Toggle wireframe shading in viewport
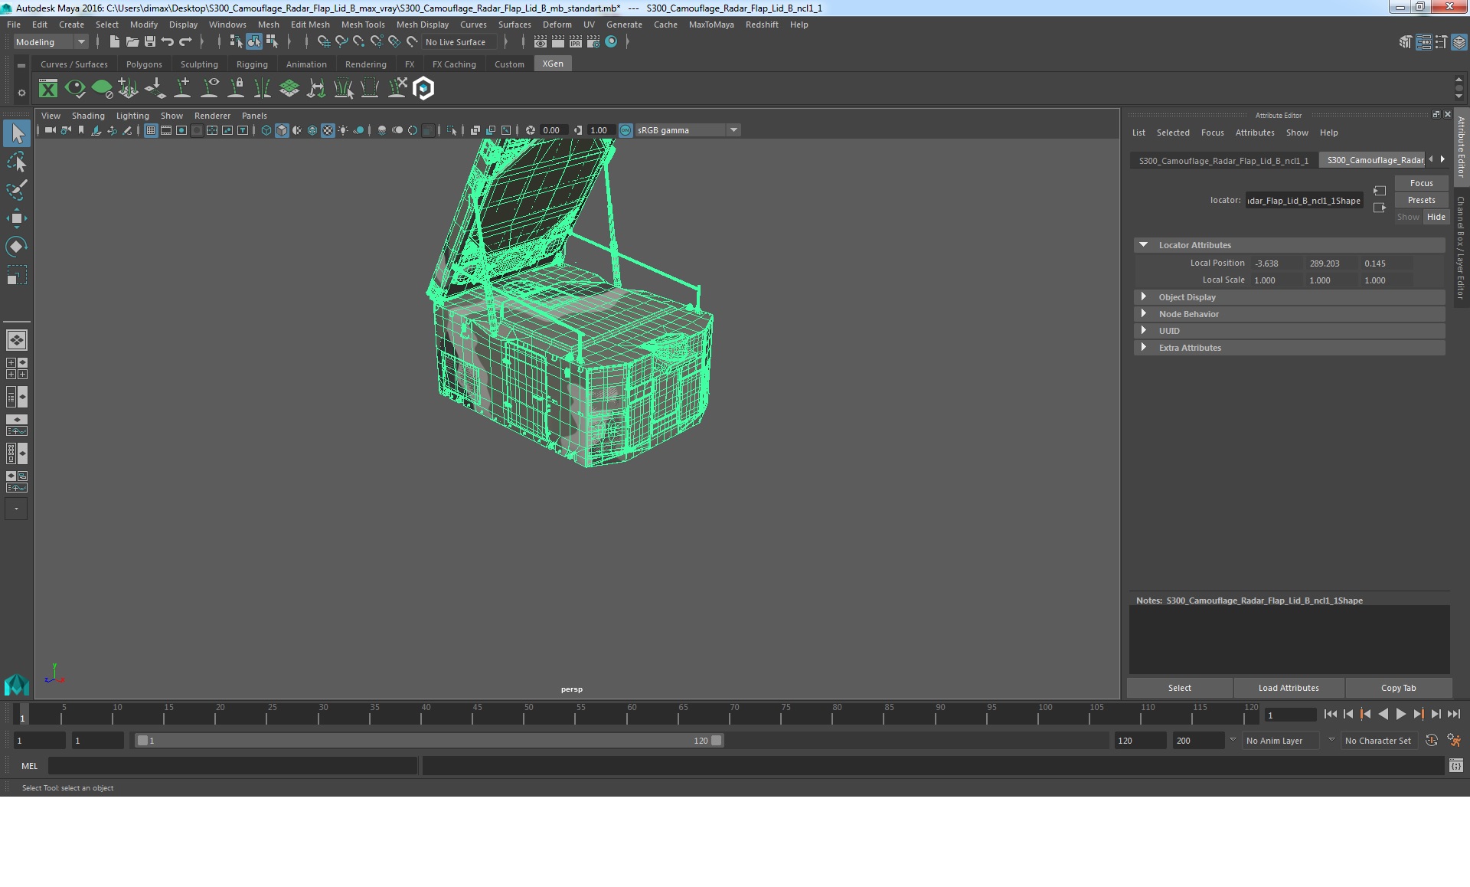 tap(266, 130)
